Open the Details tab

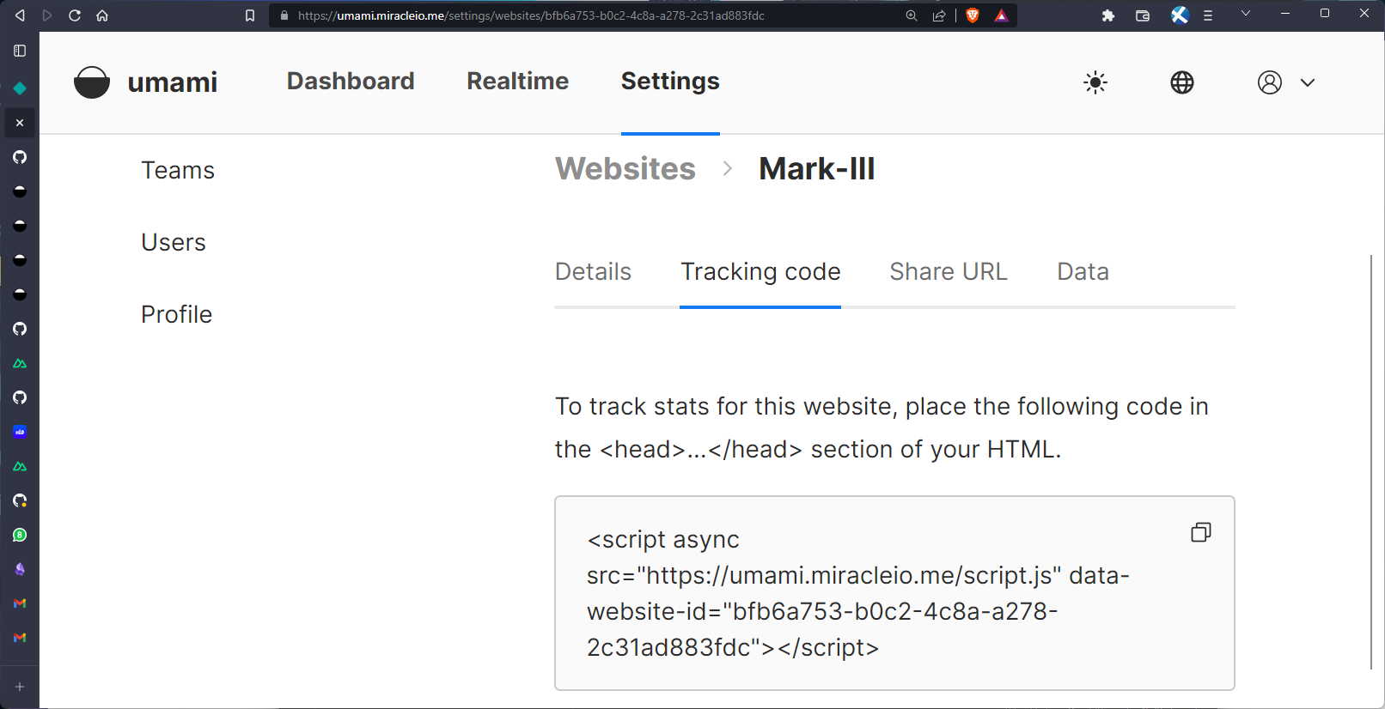point(593,271)
